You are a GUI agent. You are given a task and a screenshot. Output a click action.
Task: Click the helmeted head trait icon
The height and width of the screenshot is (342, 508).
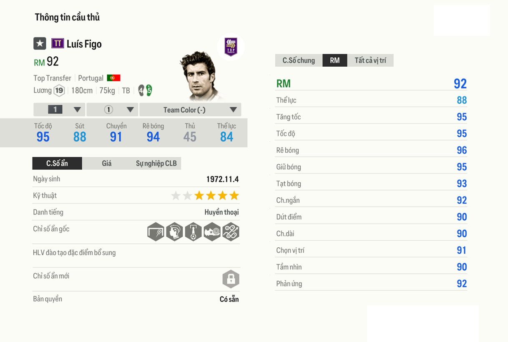tap(174, 232)
